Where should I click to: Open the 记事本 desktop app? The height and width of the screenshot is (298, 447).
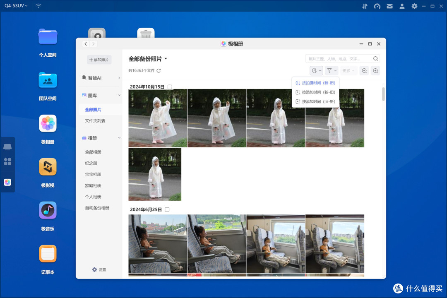tap(48, 254)
